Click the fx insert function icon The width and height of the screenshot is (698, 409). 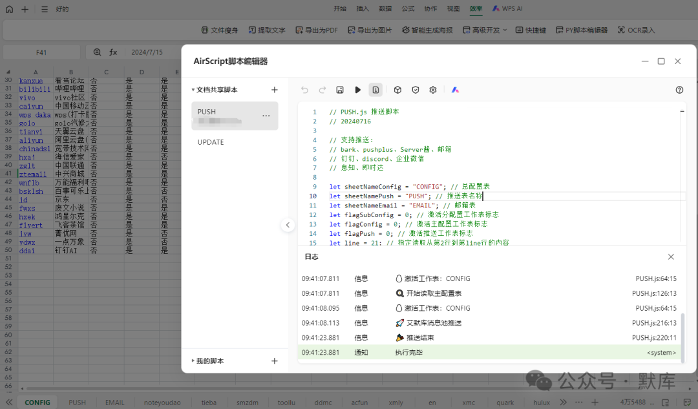(114, 52)
